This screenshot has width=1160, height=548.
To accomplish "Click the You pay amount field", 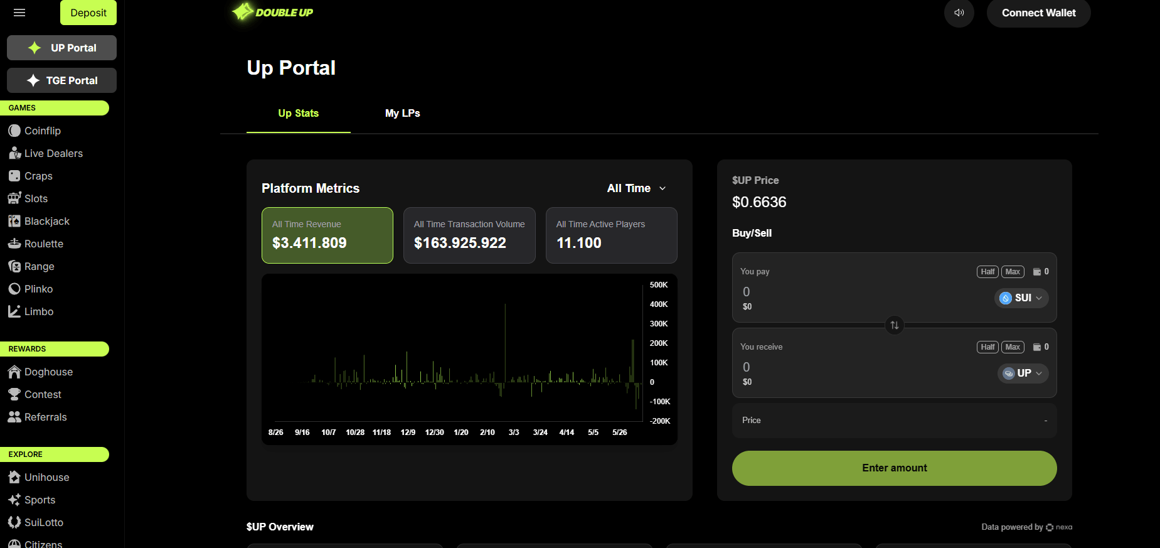I will (x=847, y=292).
